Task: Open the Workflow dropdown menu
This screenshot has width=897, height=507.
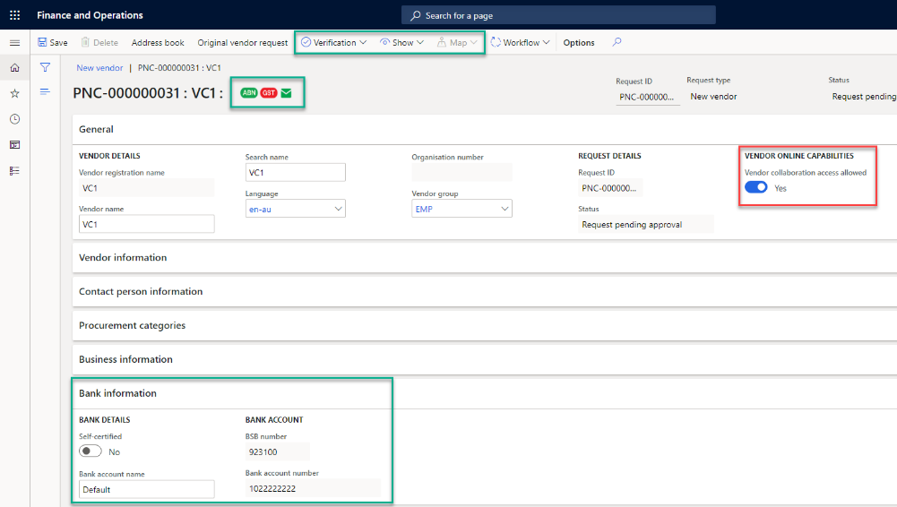Action: (x=521, y=42)
